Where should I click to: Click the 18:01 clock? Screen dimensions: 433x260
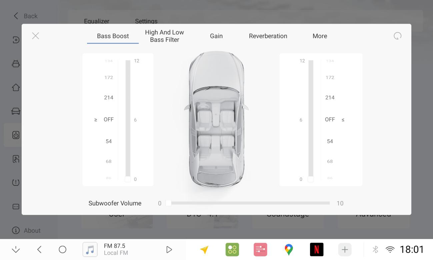(x=412, y=249)
